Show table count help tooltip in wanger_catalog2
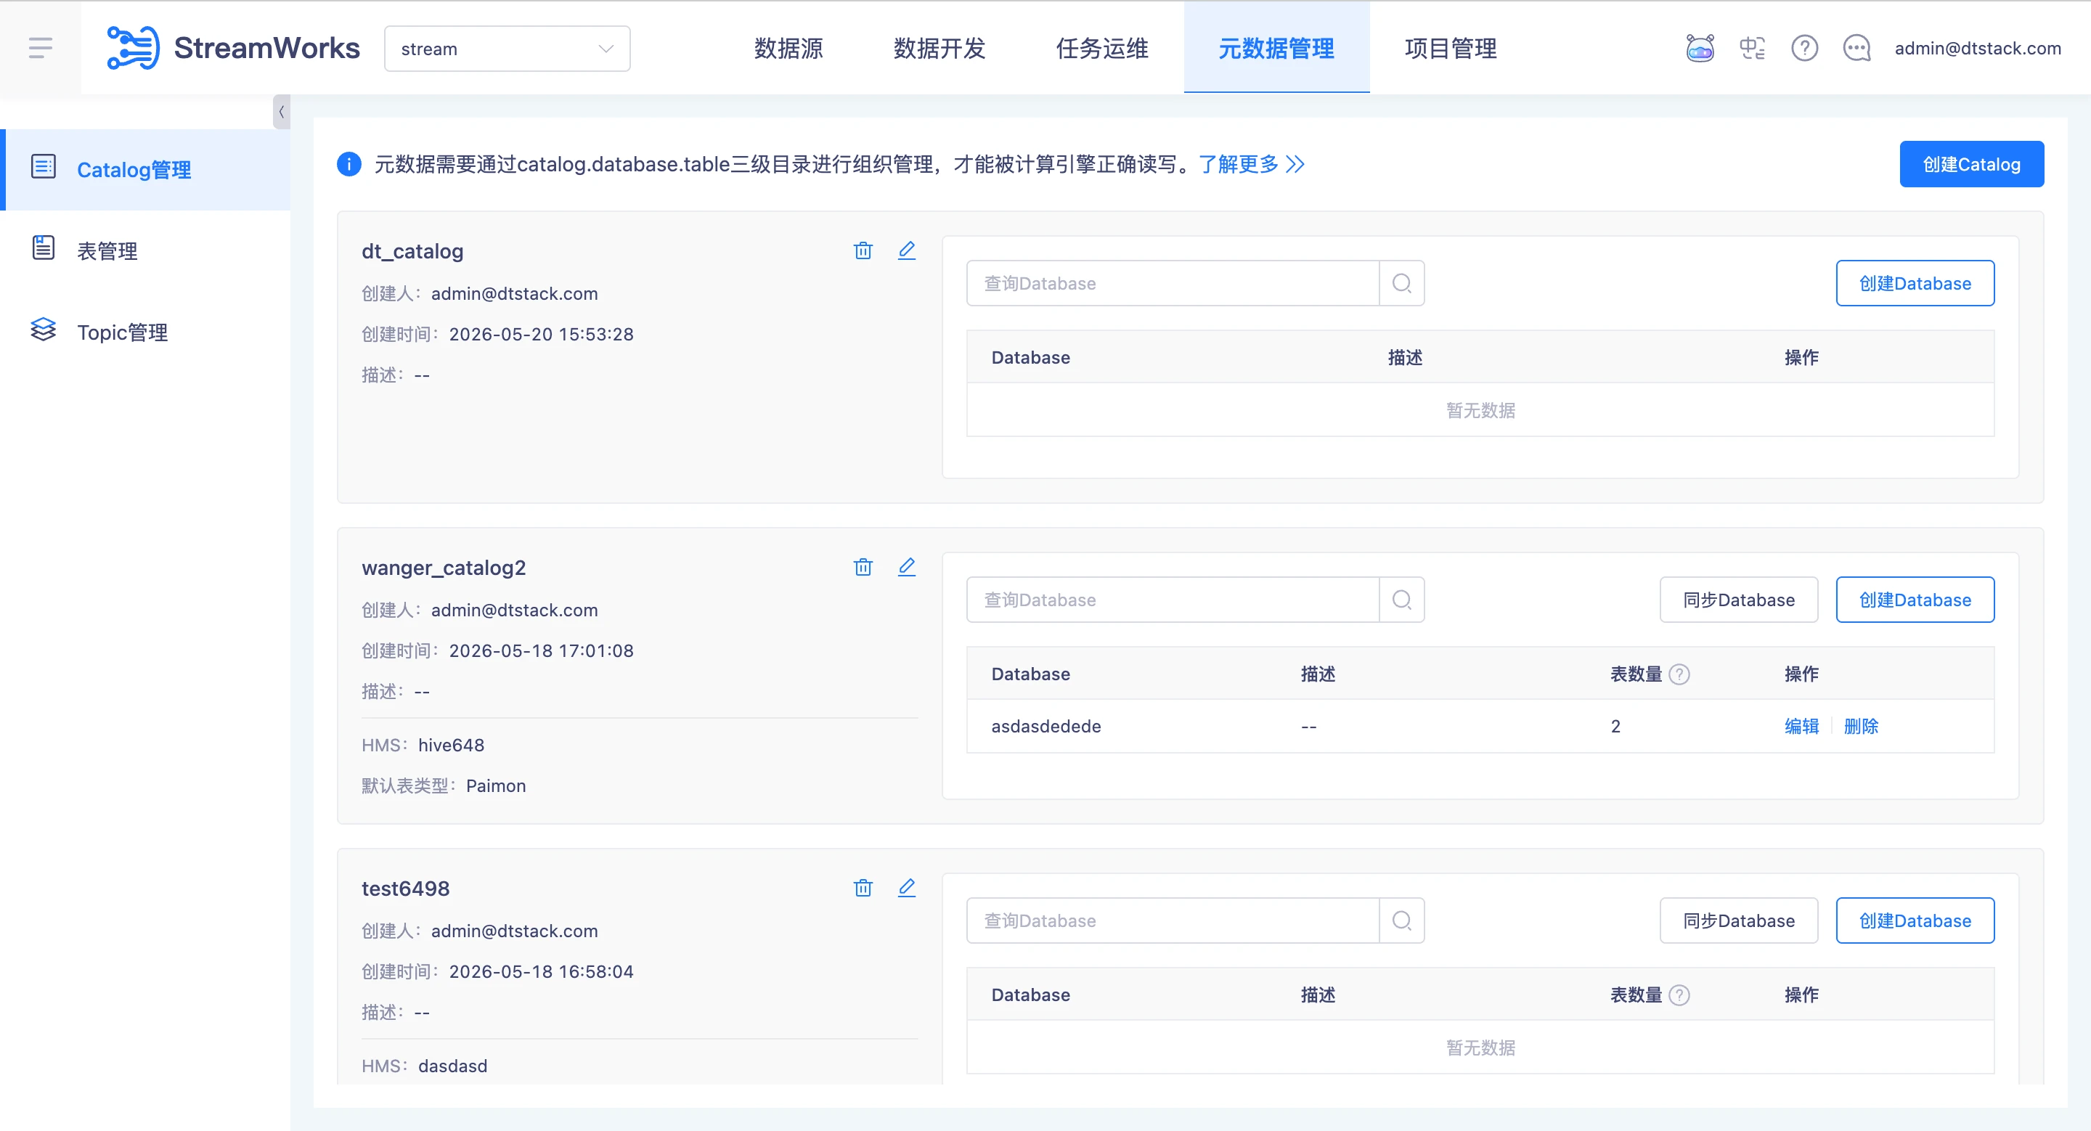This screenshot has height=1131, width=2091. click(1679, 674)
